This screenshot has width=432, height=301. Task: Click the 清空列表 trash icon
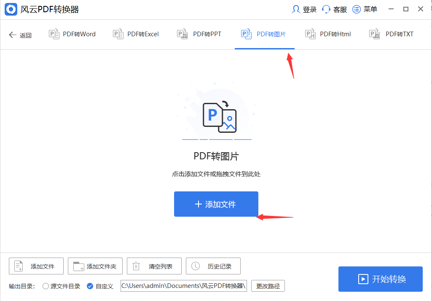[x=136, y=266]
